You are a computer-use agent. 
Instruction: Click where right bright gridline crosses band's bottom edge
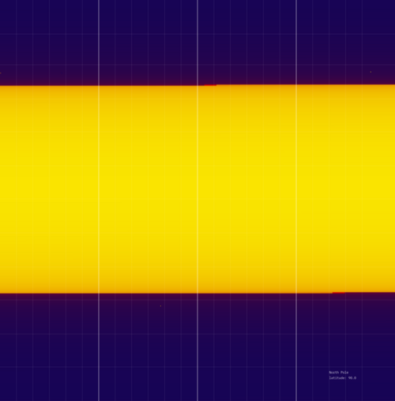point(296,293)
